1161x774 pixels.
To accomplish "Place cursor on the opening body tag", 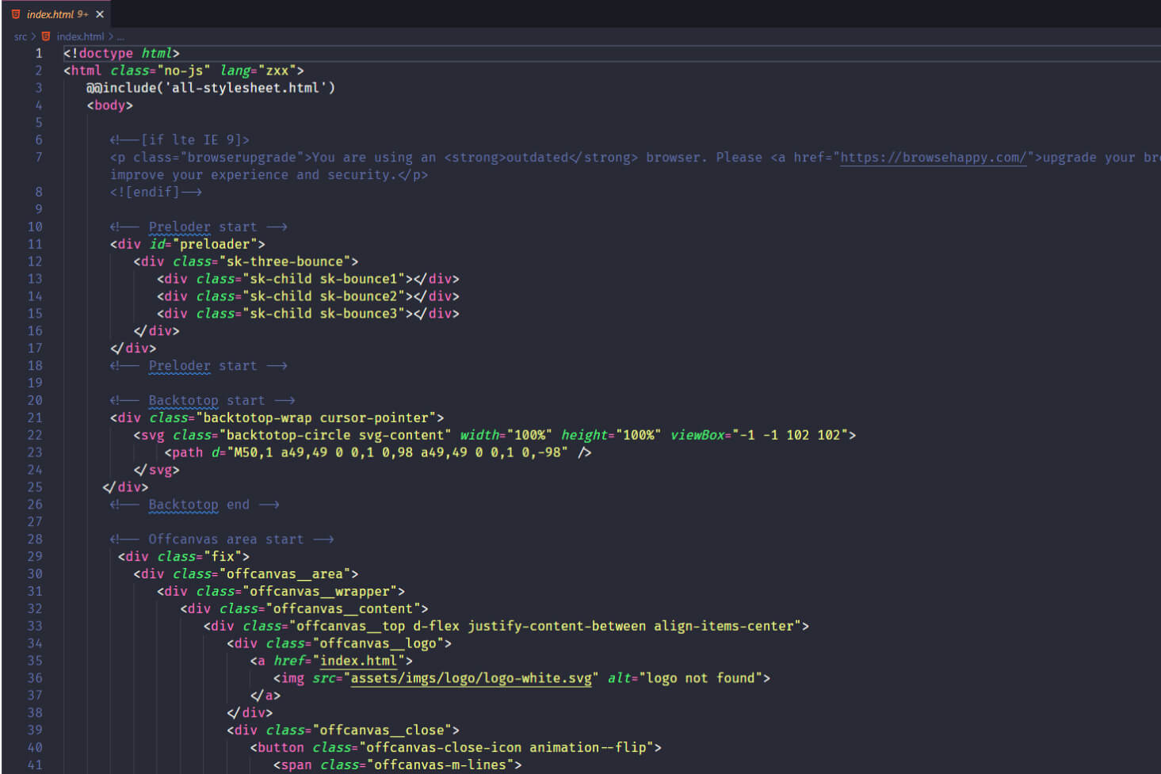I will coord(110,105).
